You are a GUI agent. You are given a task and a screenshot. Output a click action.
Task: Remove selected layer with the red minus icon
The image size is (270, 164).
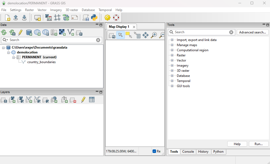[x=73, y=100]
